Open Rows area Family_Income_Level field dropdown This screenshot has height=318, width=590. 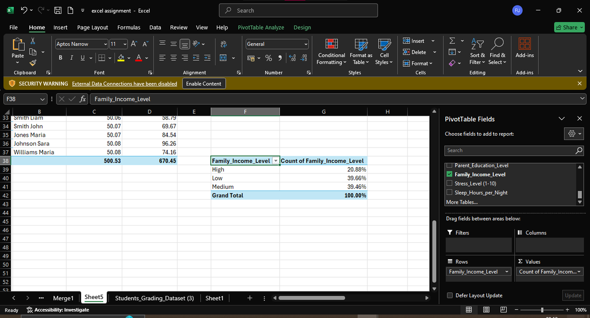tap(506, 272)
